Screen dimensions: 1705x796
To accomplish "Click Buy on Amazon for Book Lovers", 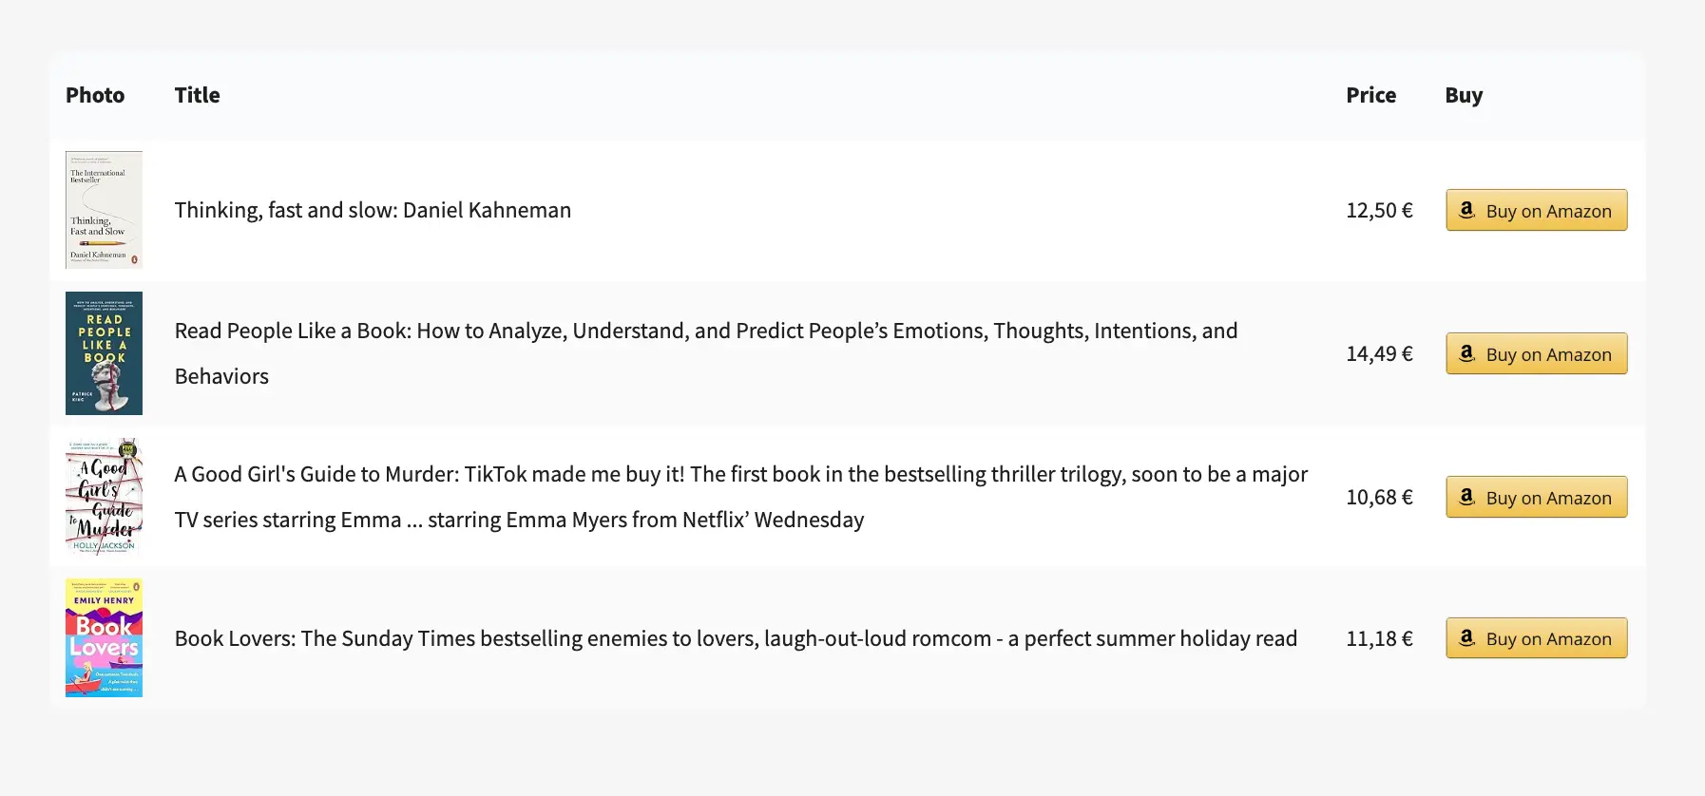I will [1536, 638].
